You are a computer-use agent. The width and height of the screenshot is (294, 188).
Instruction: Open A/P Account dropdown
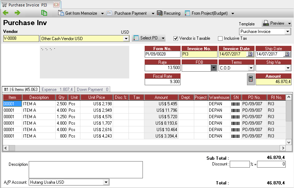point(106,182)
